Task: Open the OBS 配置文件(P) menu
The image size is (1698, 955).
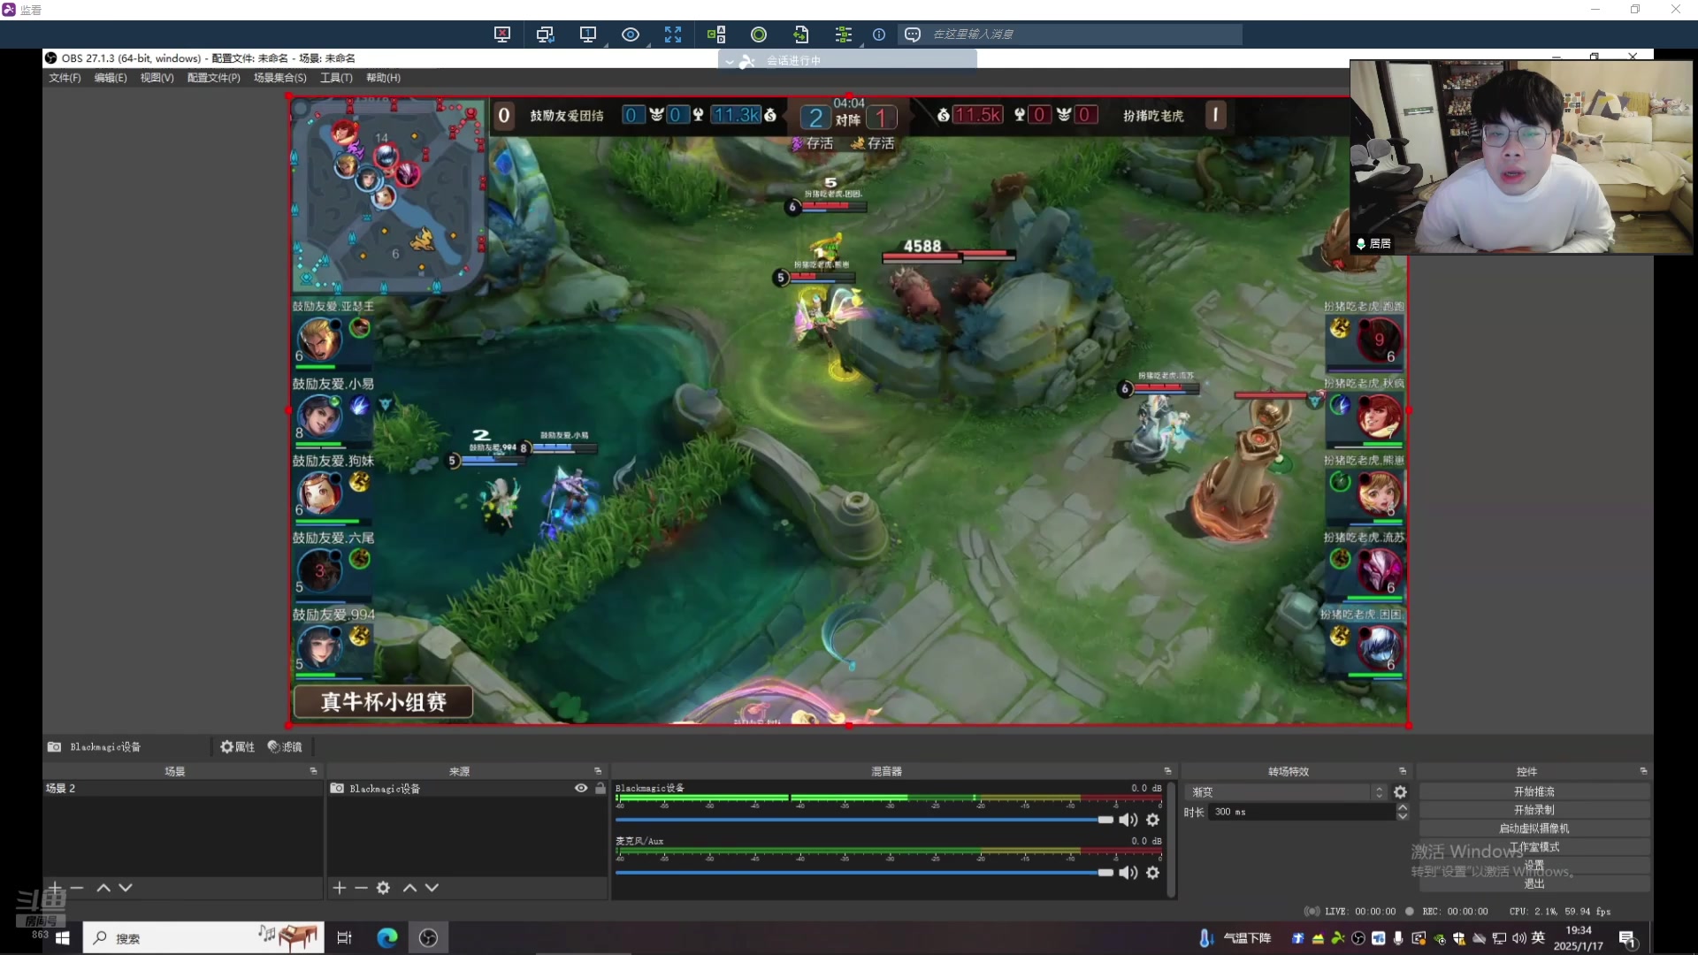Action: point(213,78)
